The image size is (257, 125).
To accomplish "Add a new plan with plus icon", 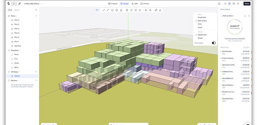I will click(x=36, y=16).
